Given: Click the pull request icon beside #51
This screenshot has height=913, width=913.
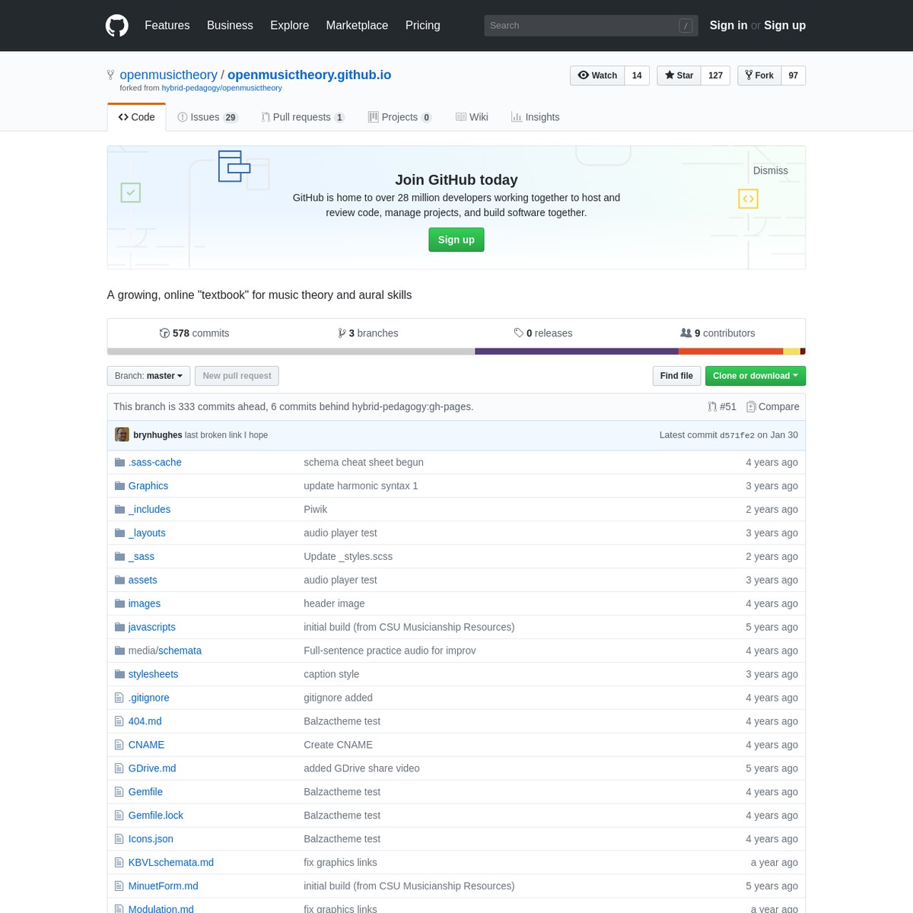Looking at the screenshot, I should tap(711, 407).
